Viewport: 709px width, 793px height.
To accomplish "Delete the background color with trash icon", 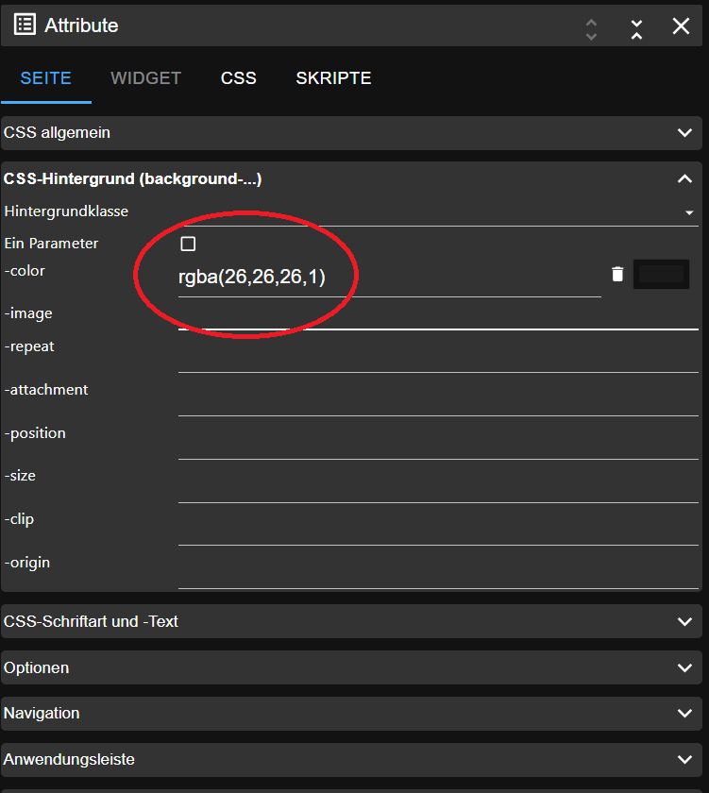I will pyautogui.click(x=617, y=274).
